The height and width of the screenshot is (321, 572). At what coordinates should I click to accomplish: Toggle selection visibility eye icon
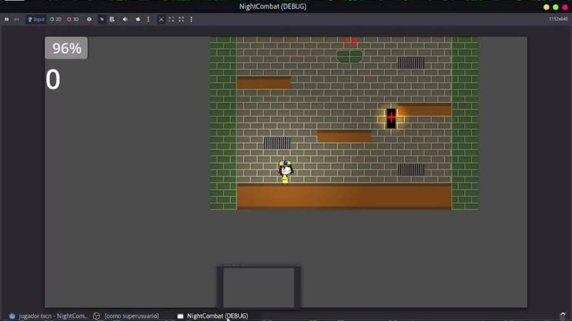coord(89,19)
